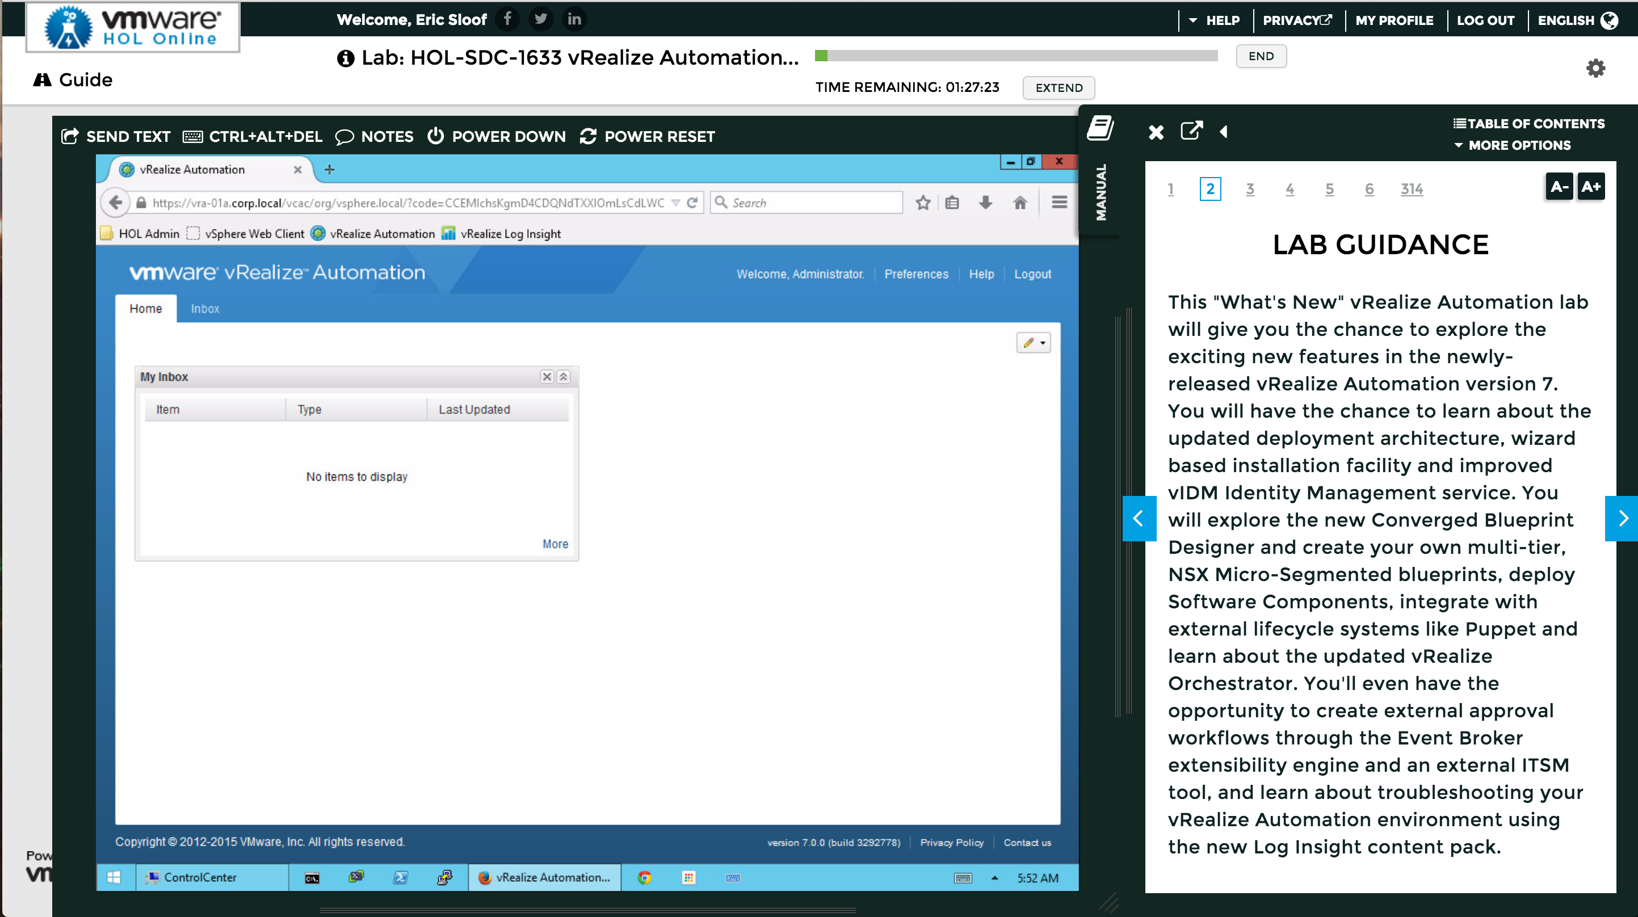Go to manual page 6

tap(1369, 189)
